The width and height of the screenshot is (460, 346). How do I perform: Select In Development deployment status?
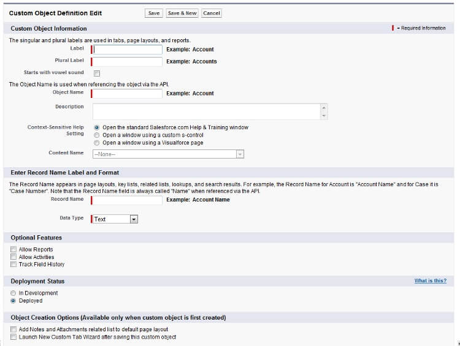click(13, 293)
